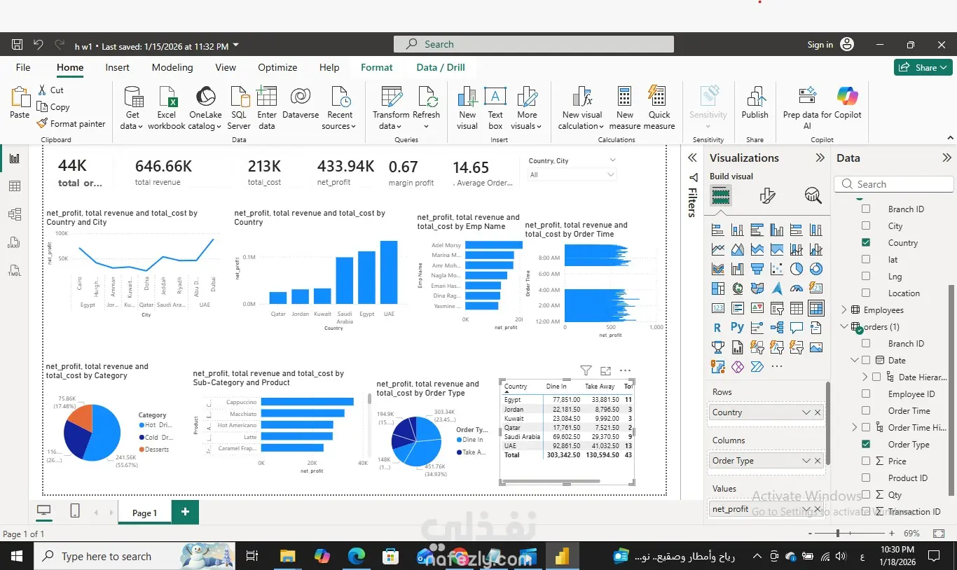Expand the Filters pane
Screen dimensions: 957x570
(692, 158)
